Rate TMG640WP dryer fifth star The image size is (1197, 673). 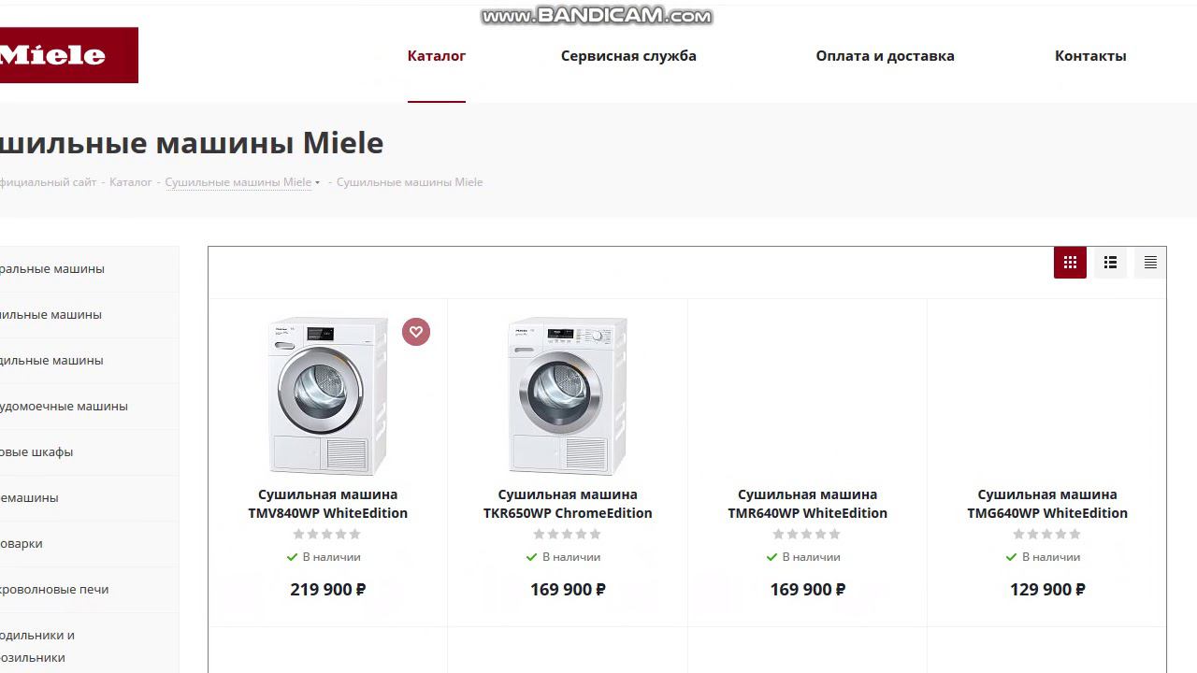(1075, 535)
